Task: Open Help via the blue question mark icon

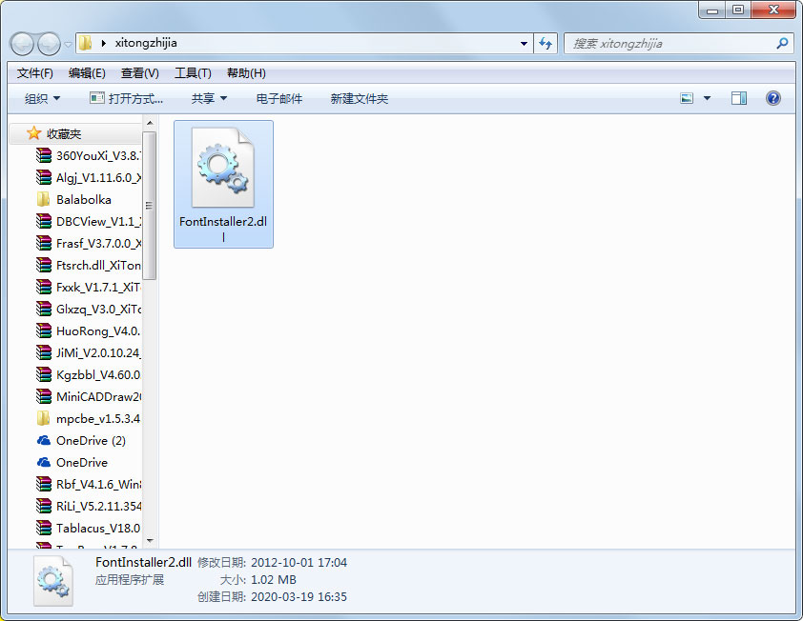Action: 772,97
